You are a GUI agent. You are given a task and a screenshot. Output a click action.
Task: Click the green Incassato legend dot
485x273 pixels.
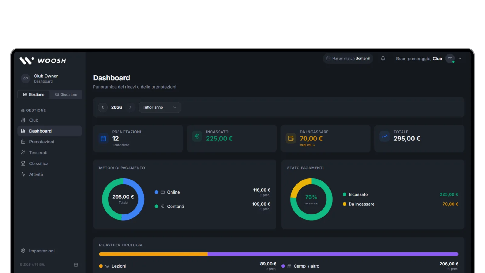click(x=344, y=194)
